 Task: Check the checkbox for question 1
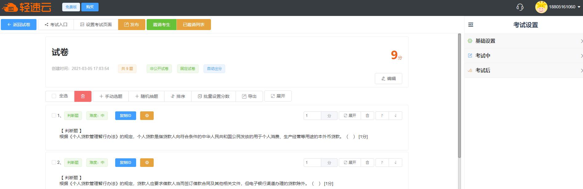pos(54,115)
